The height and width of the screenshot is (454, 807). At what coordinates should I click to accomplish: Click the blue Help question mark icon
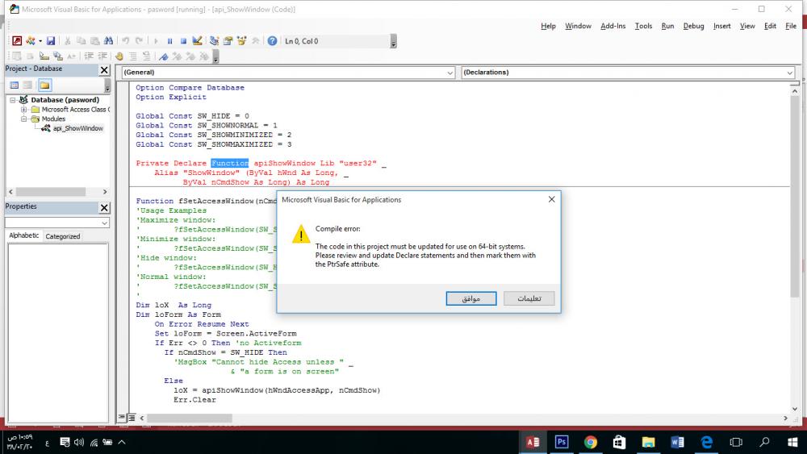272,40
